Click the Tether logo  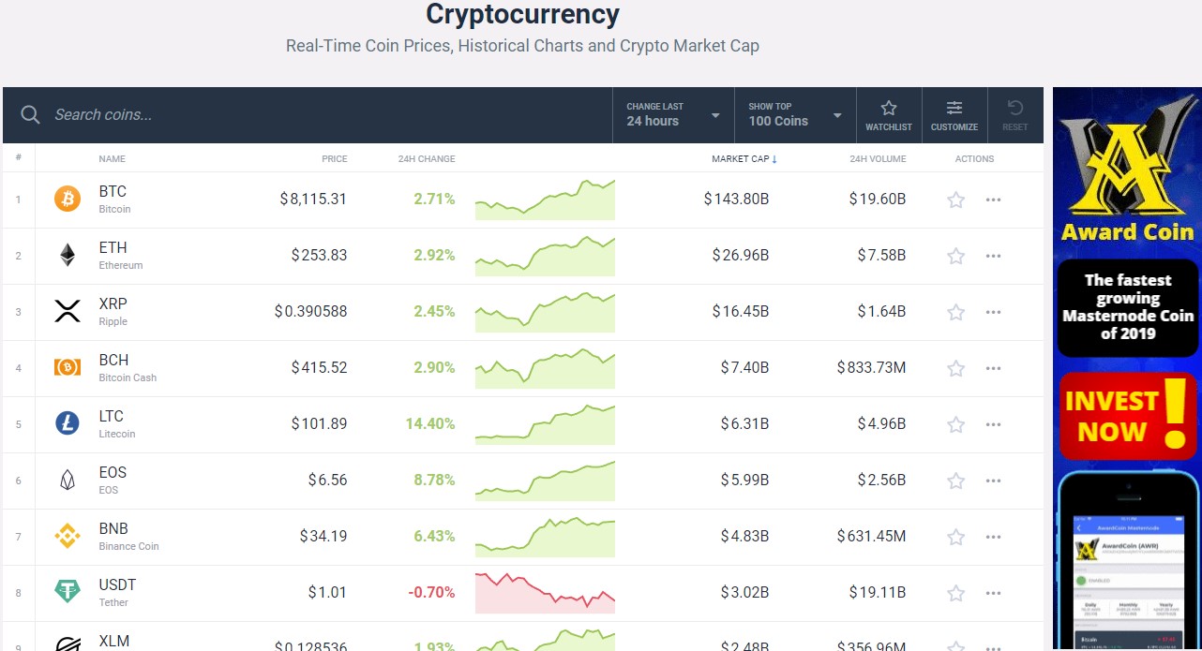(68, 592)
